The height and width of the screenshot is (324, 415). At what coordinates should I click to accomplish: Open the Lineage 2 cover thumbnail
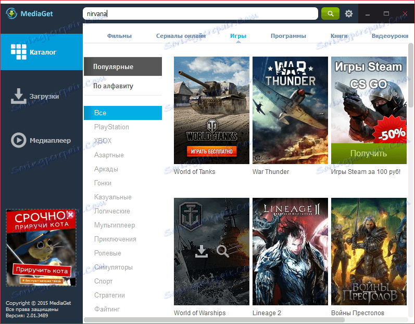[x=290, y=251]
